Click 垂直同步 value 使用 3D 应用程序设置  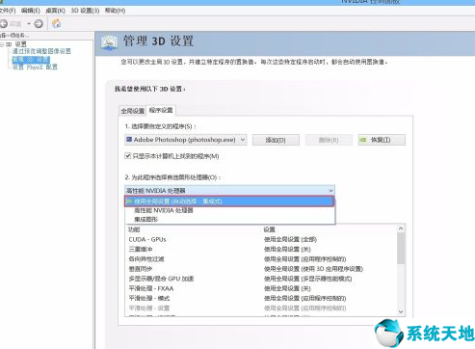[x=313, y=269]
